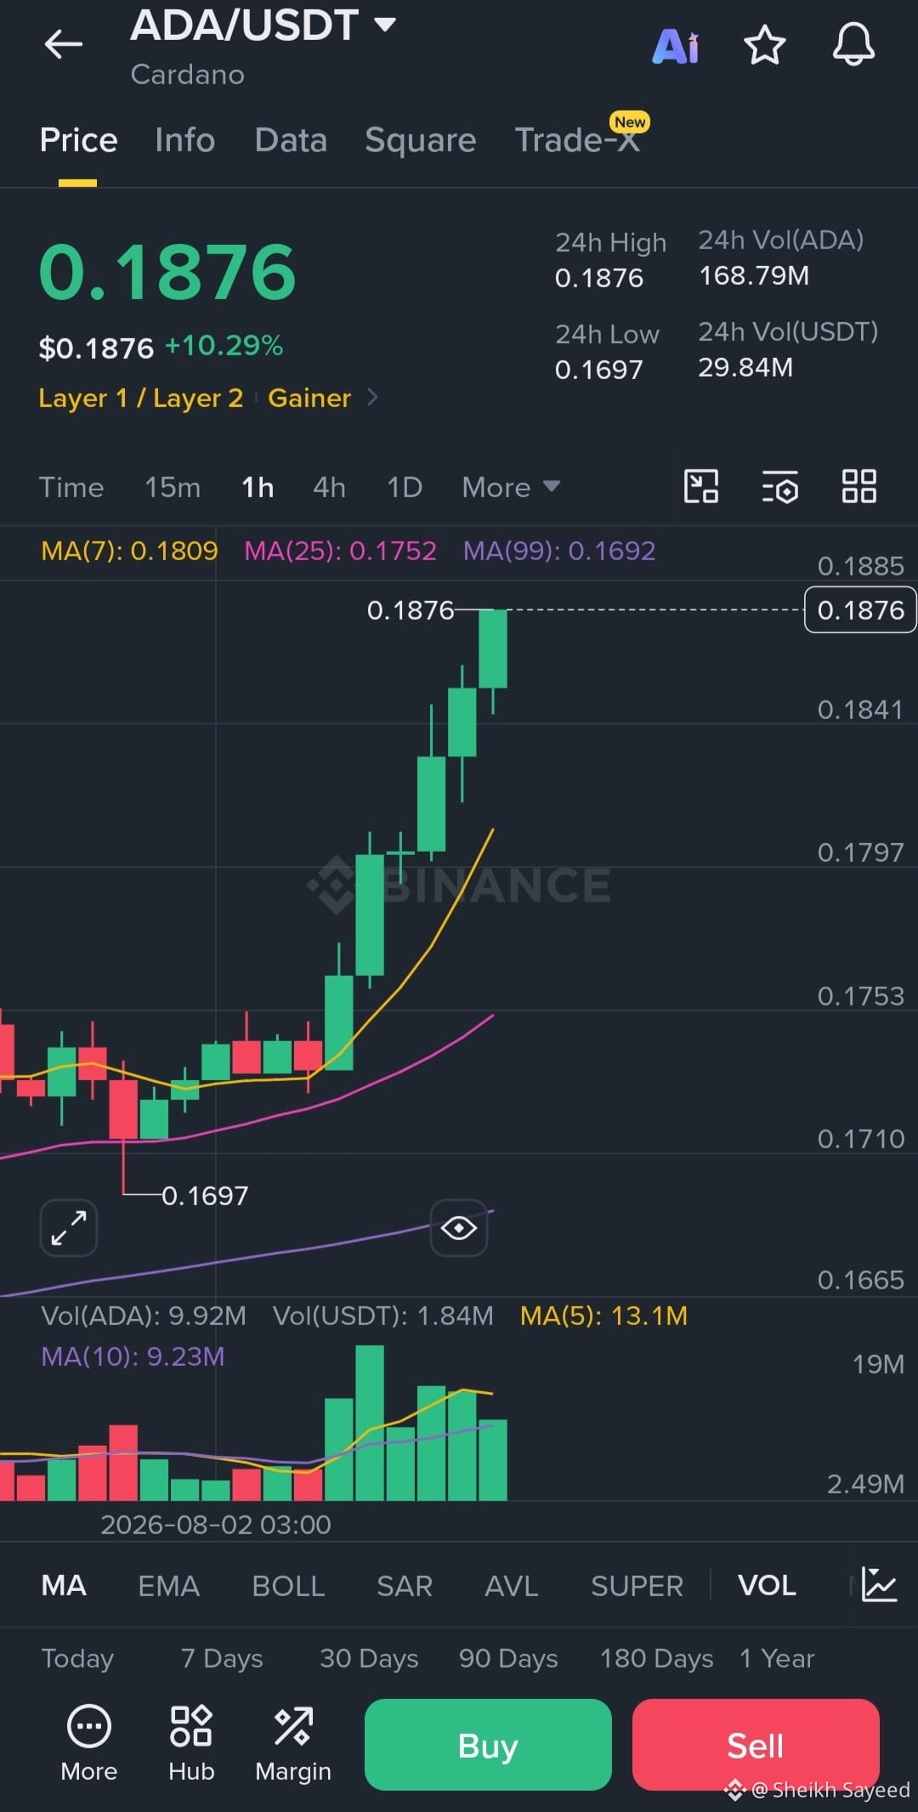Screen dimensions: 918x1812
Task: Tap the MA(5): 13.1M volume label
Action: point(603,1316)
